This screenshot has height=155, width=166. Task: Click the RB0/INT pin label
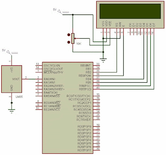tap(85, 66)
